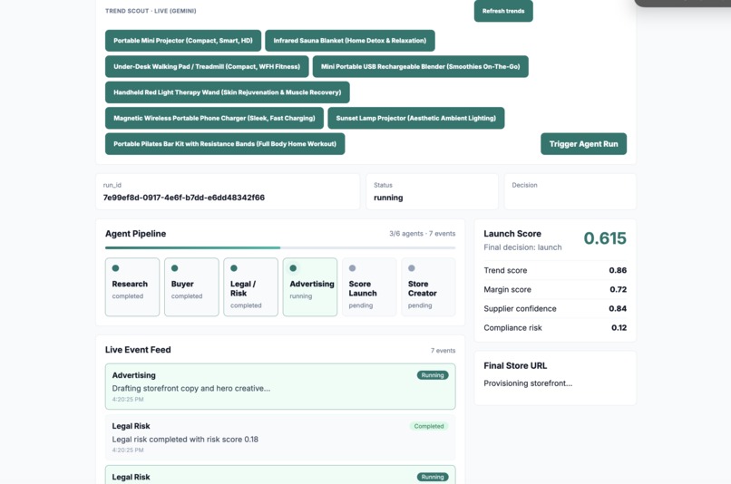Image resolution: width=731 pixels, height=484 pixels.
Task: Click the Live Event Feed heading
Action: pyautogui.click(x=138, y=350)
